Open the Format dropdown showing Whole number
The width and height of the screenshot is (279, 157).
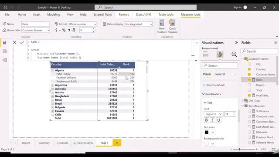[82, 24]
